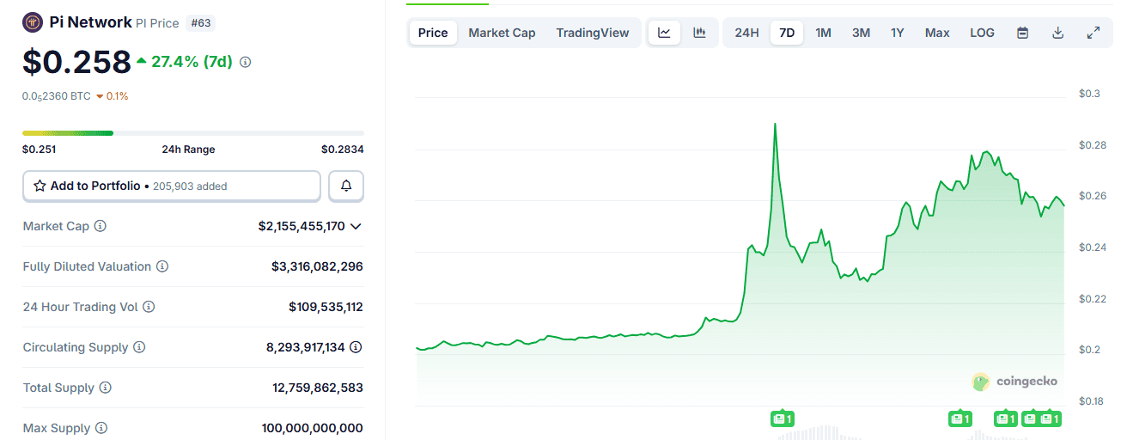This screenshot has height=440, width=1127.
Task: Select the 1Y time range
Action: [x=897, y=33]
